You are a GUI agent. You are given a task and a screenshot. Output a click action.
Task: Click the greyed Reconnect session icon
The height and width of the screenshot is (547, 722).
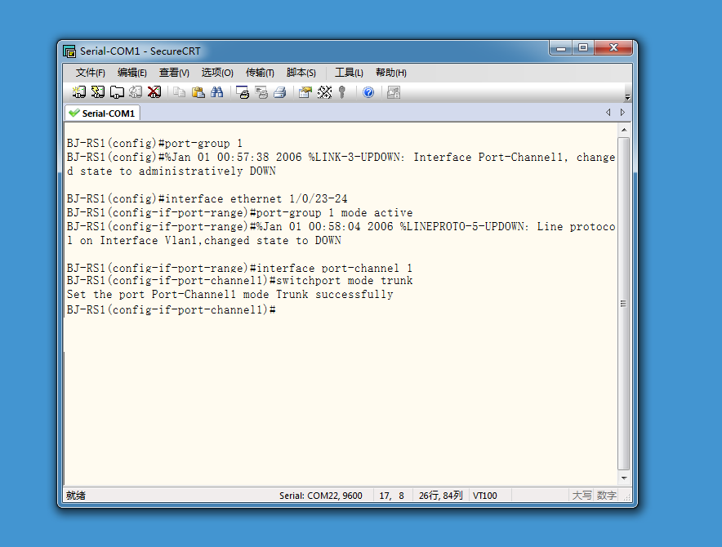pos(136,92)
